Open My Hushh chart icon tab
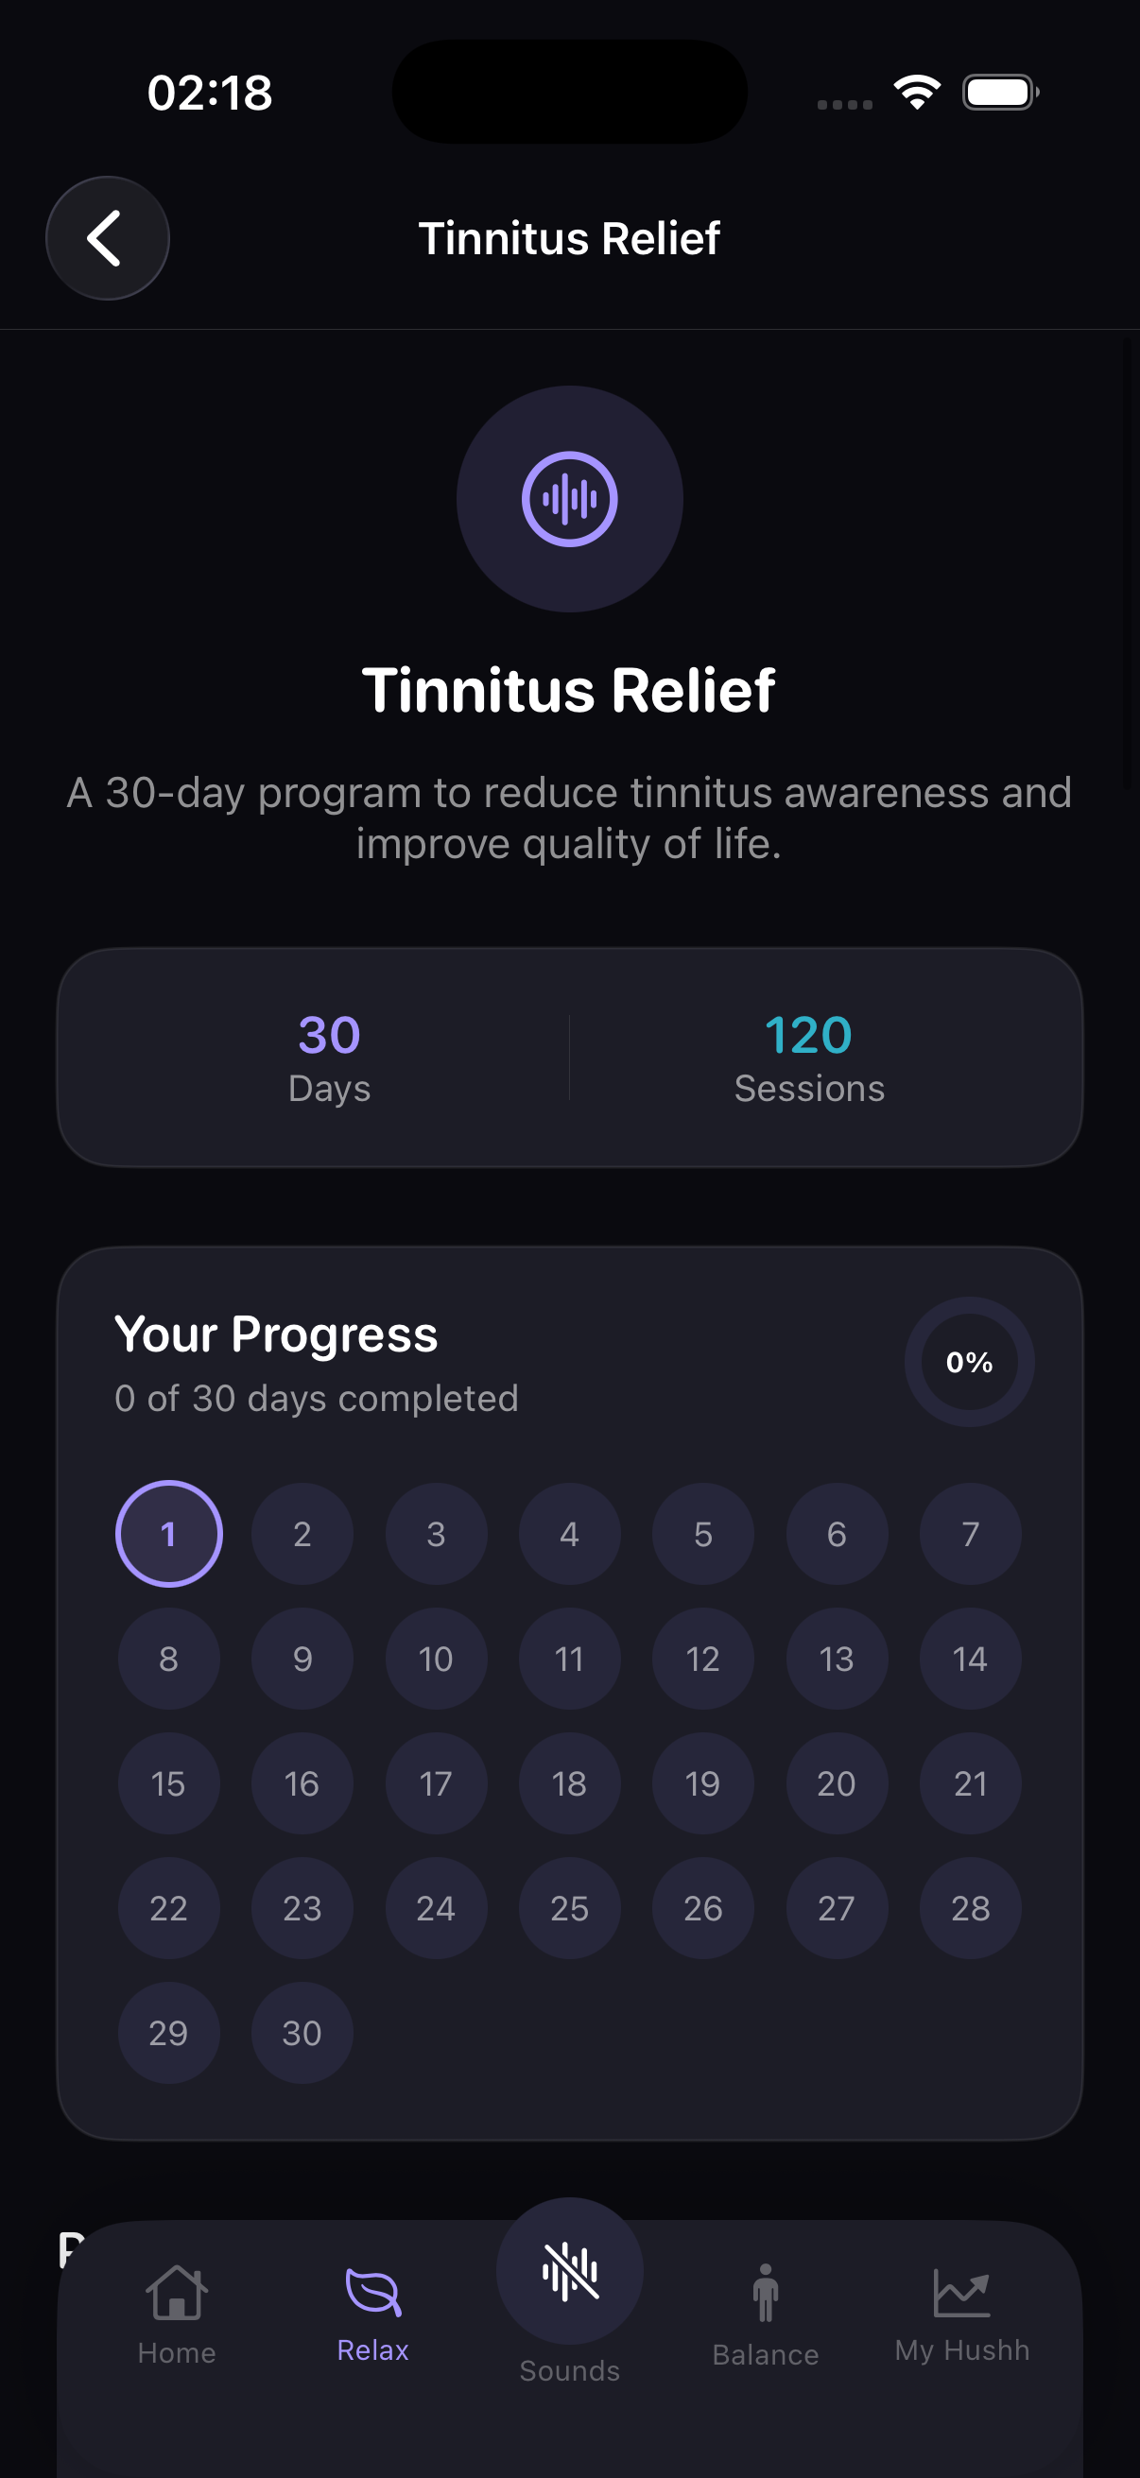This screenshot has height=2478, width=1140. (x=961, y=2294)
